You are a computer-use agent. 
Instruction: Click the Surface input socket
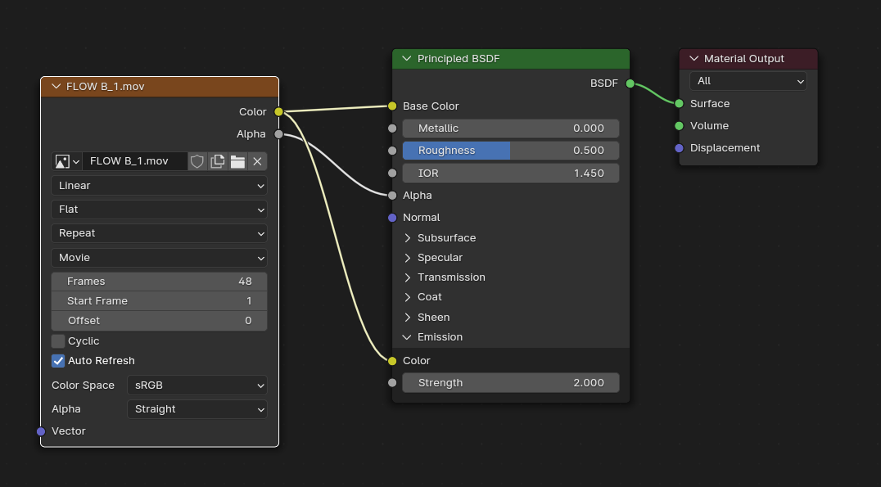tap(680, 103)
